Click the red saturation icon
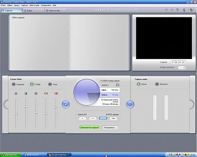The height and width of the screenshot is (157, 197). 56,94
